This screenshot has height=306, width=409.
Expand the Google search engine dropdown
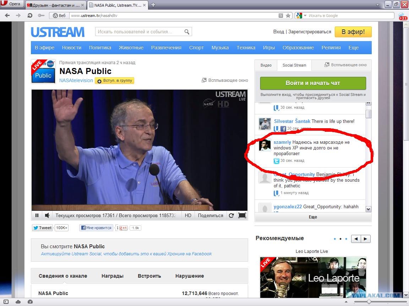pos(305,16)
